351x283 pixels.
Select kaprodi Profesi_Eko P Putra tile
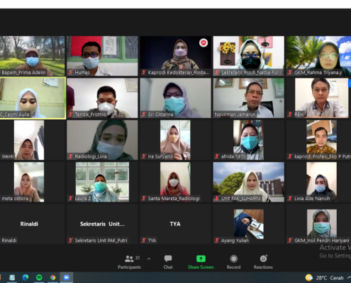coord(318,140)
